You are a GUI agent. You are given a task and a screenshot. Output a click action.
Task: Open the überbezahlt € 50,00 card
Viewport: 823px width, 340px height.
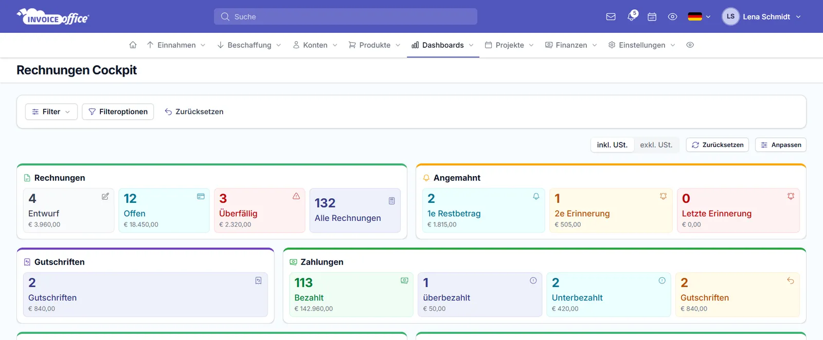point(480,295)
